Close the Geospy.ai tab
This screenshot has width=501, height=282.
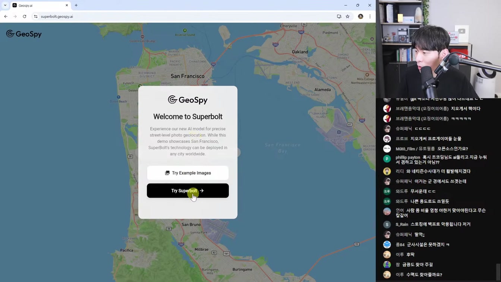67,5
